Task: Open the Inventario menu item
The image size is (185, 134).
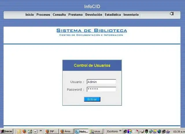Action: pos(131,15)
